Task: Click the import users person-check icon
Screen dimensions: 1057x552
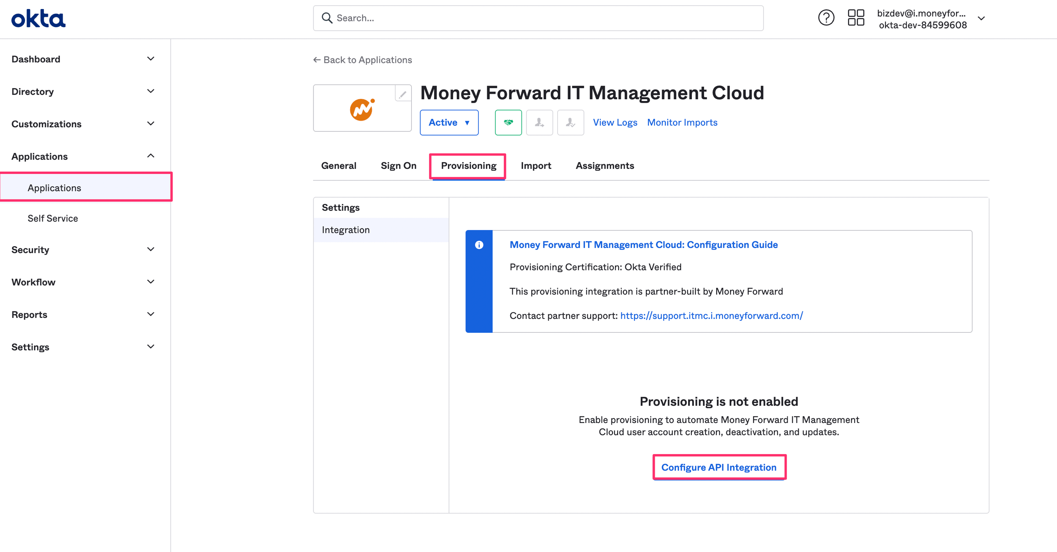Action: (x=570, y=123)
